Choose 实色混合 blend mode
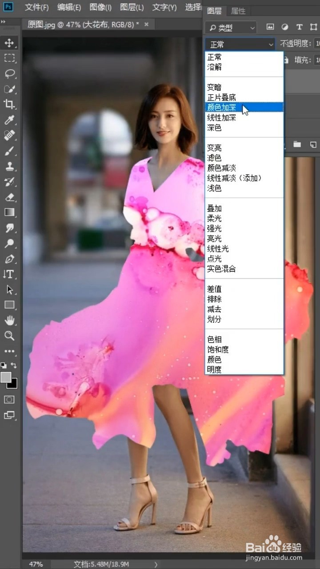Image resolution: width=320 pixels, height=569 pixels. tap(244, 269)
